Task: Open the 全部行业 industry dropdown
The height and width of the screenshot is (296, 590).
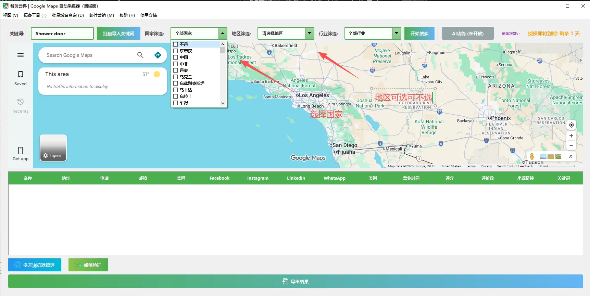Action: [x=397, y=34]
